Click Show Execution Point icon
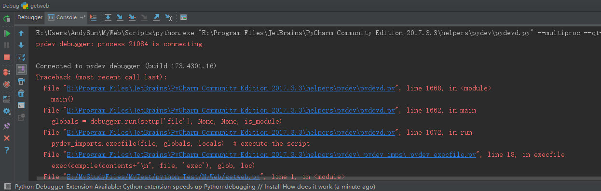The image size is (601, 191). coord(94,17)
